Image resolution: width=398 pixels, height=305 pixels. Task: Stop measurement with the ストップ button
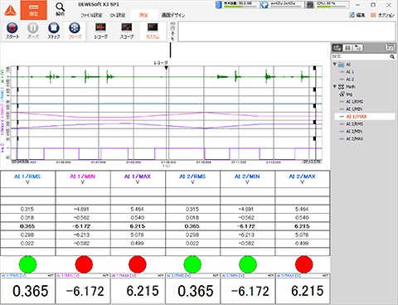(x=54, y=31)
